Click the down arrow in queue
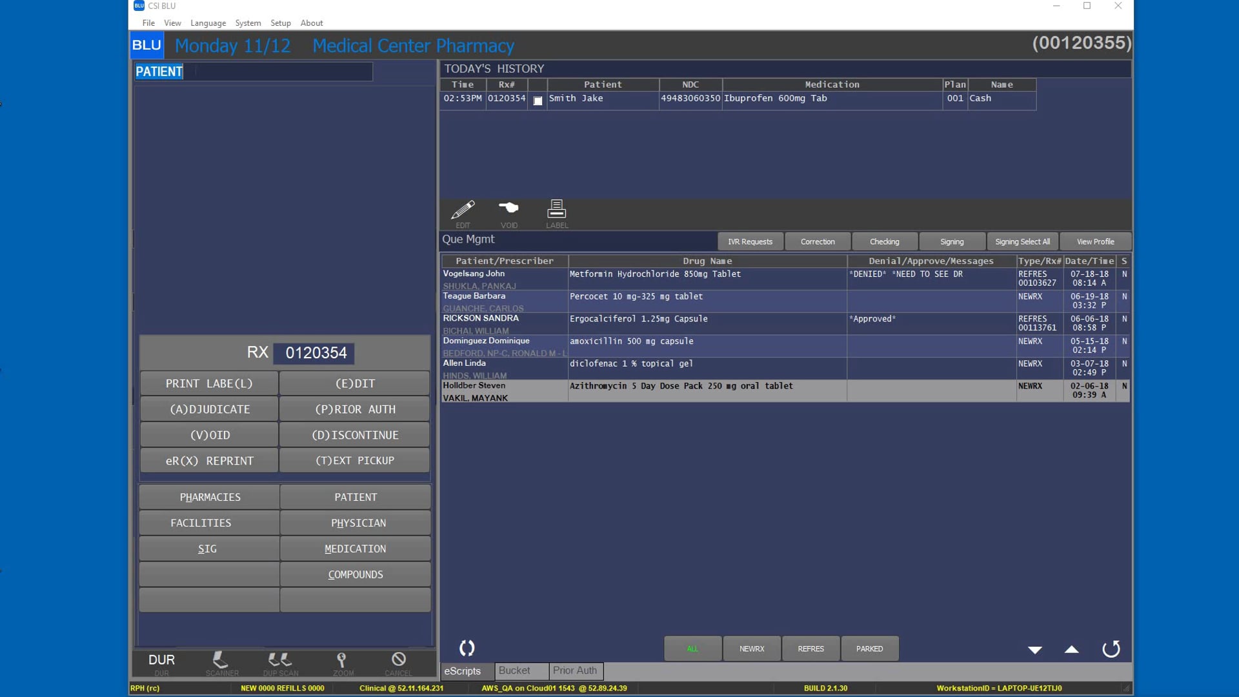Screen dimensions: 1239x697 pos(1034,651)
